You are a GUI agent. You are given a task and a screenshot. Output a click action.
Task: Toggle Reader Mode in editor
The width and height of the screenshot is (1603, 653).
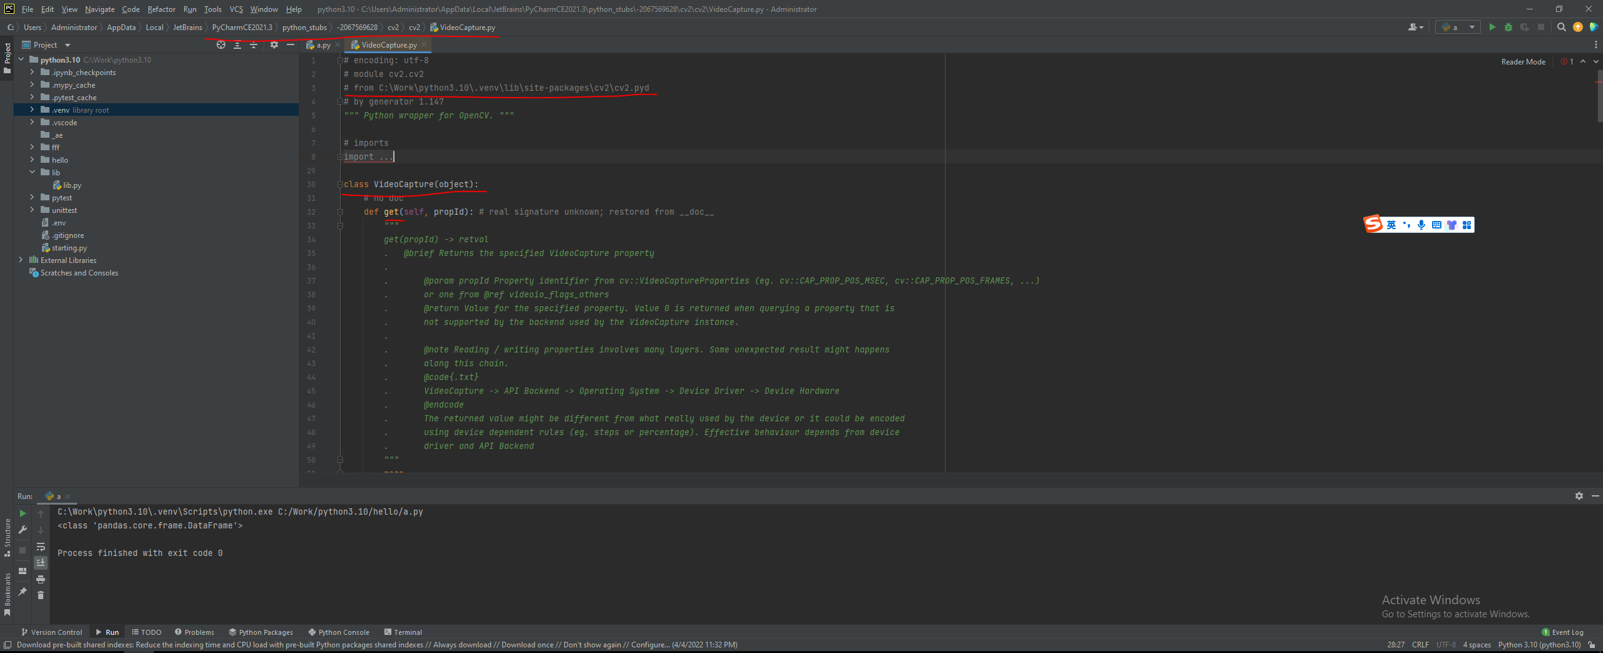click(1523, 61)
